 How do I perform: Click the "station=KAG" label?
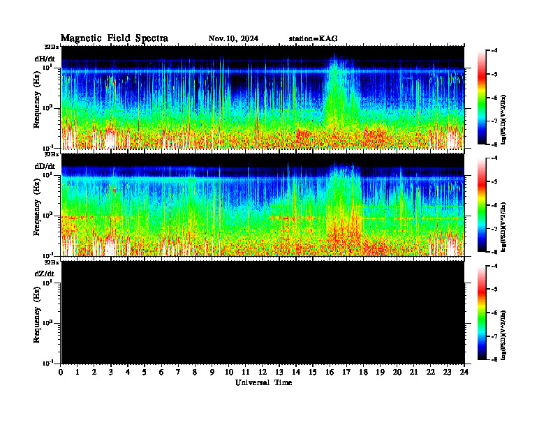313,38
